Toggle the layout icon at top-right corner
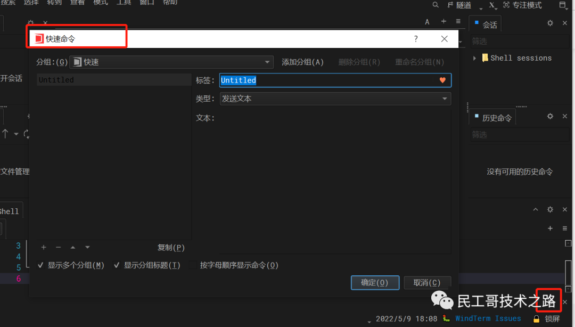 click(563, 5)
